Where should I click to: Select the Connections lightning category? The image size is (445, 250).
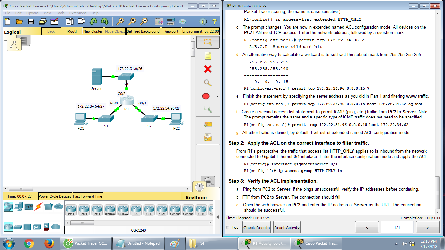point(38,206)
